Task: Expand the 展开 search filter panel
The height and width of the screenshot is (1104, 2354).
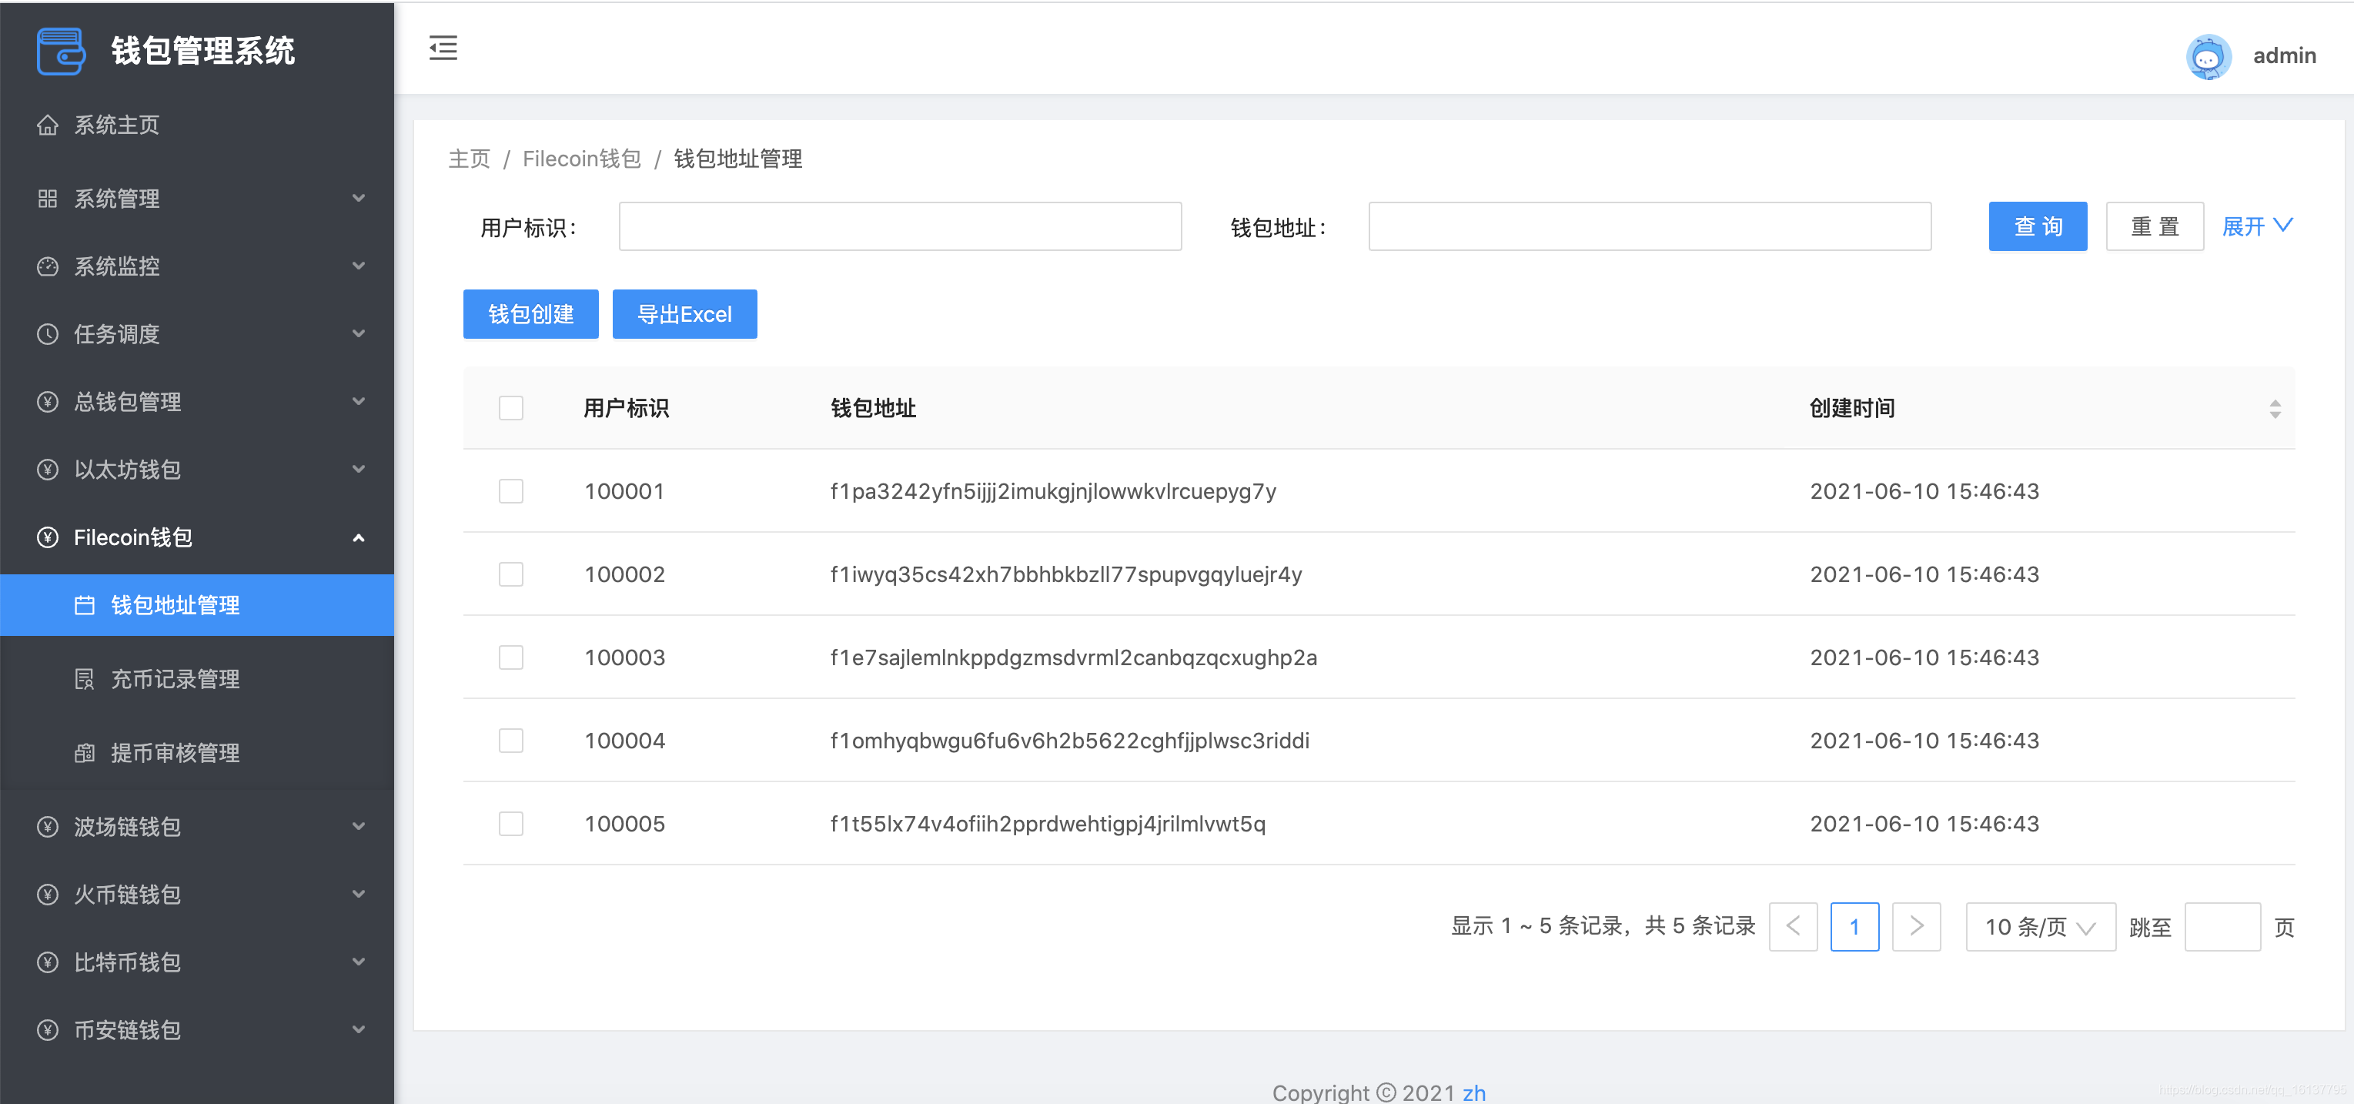Action: (x=2256, y=226)
